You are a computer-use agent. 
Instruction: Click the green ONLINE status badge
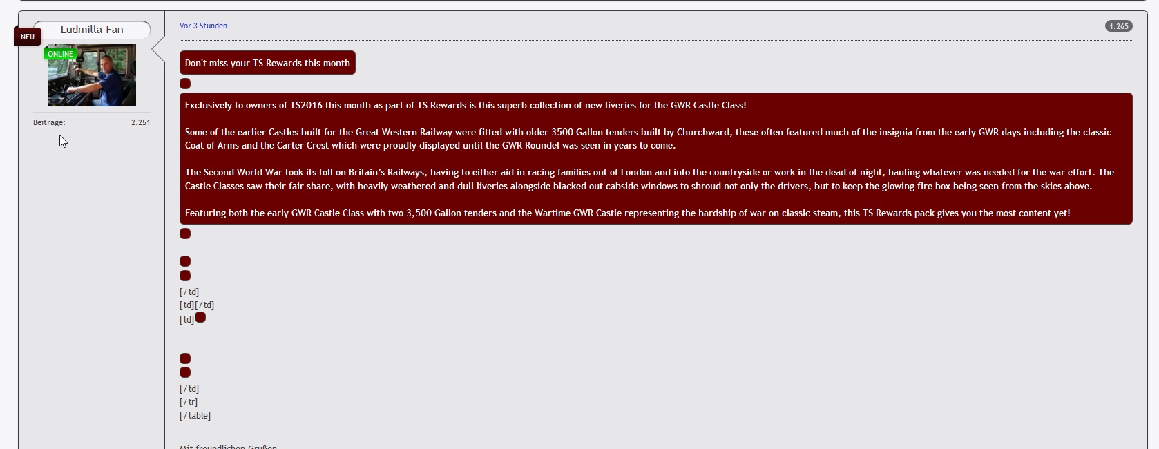[60, 54]
